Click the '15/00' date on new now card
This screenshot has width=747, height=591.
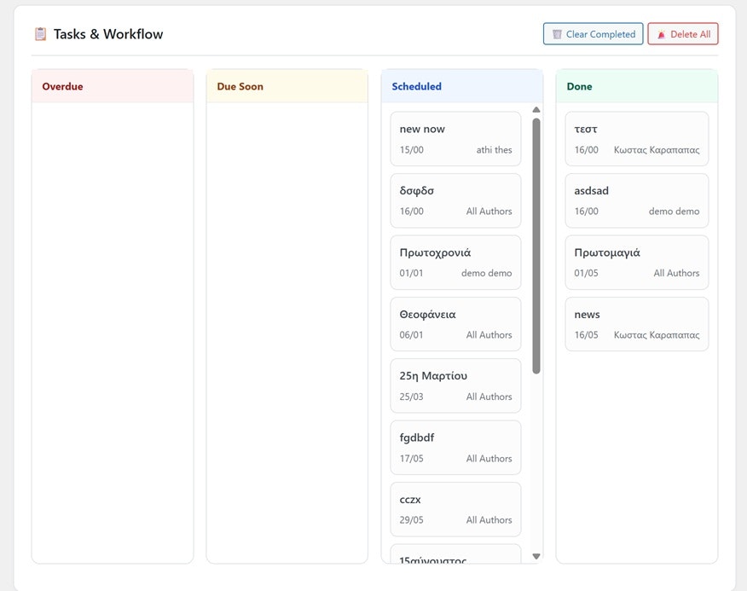click(411, 149)
